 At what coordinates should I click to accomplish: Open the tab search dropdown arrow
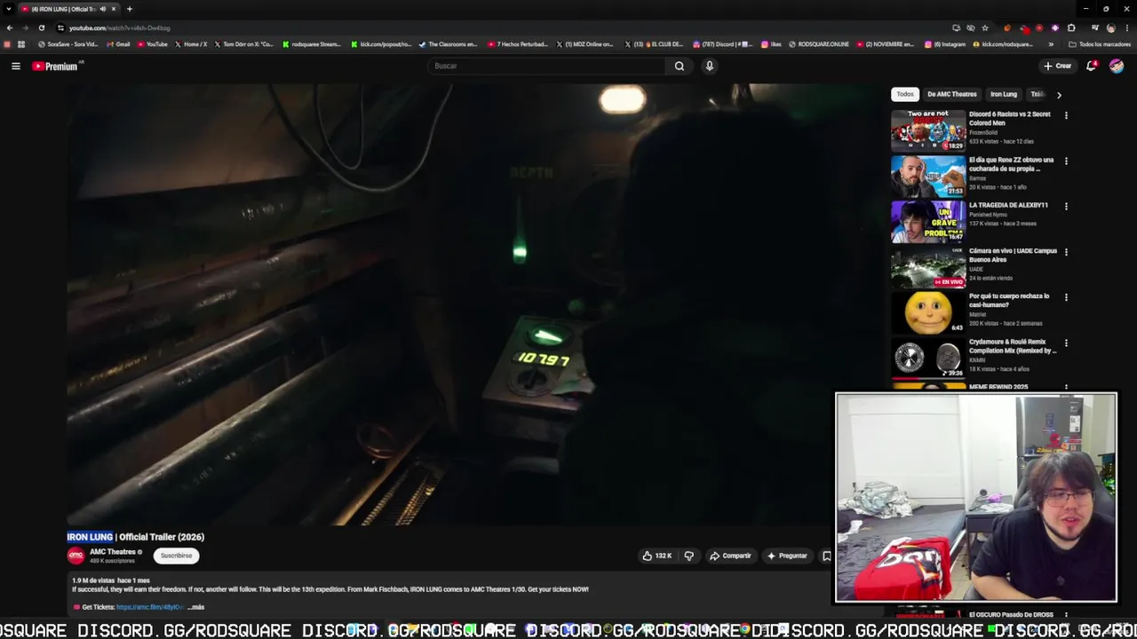(8, 9)
